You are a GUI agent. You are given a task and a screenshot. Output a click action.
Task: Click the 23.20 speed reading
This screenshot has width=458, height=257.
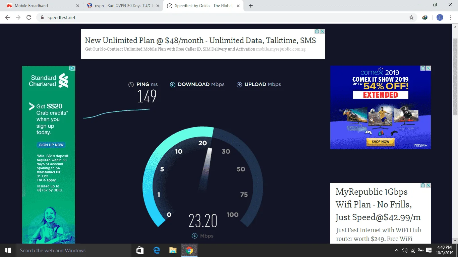203,221
